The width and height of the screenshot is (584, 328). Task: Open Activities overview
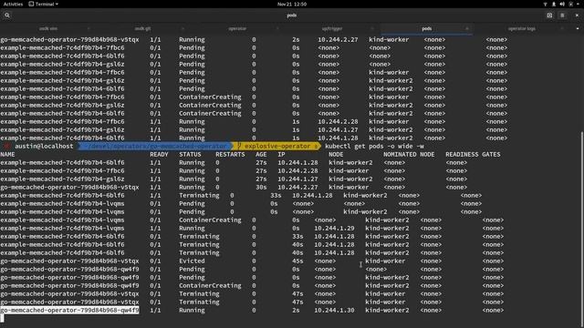tap(13, 4)
